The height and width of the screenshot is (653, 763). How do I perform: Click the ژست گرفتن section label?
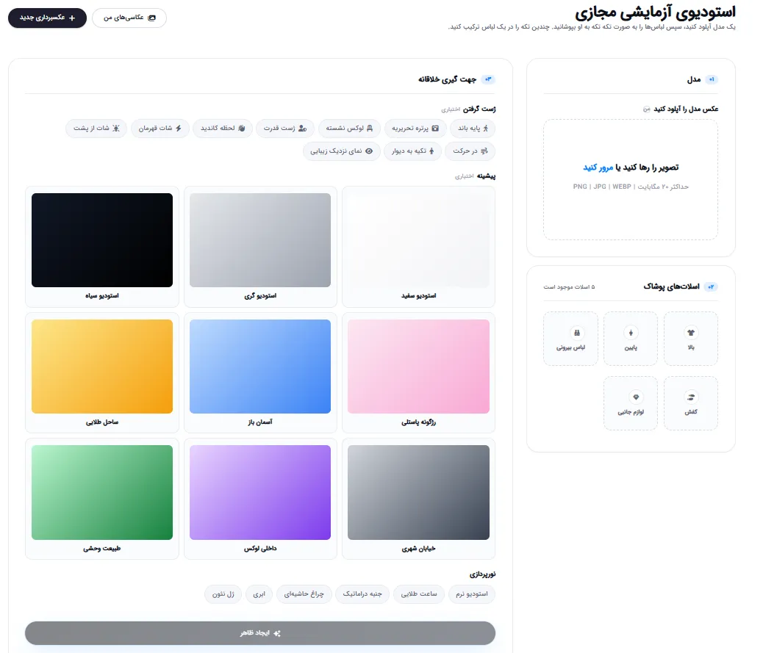pyautogui.click(x=479, y=109)
